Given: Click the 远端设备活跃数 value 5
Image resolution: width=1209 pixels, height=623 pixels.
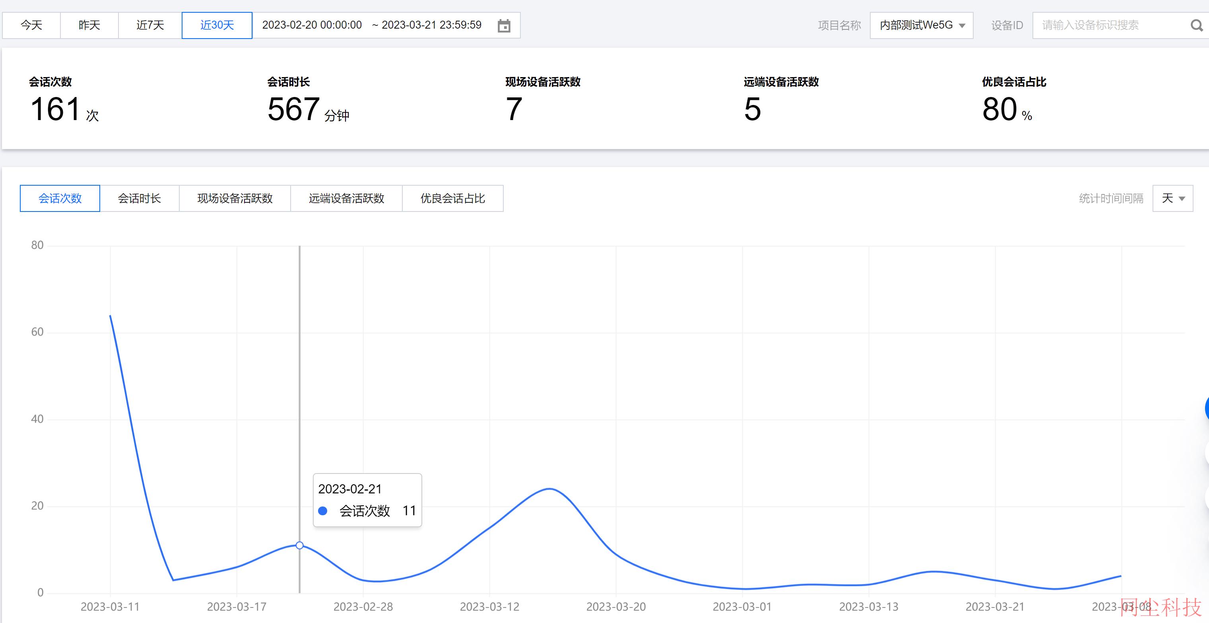Looking at the screenshot, I should click(x=752, y=109).
